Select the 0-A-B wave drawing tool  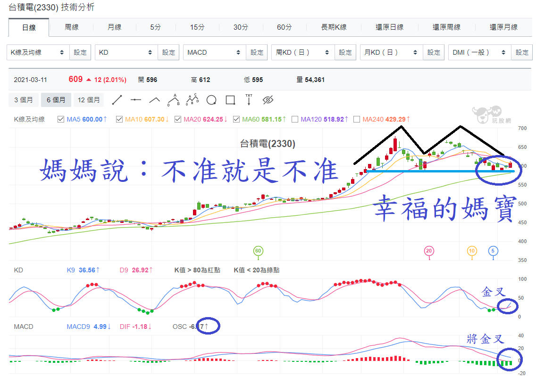coord(173,100)
